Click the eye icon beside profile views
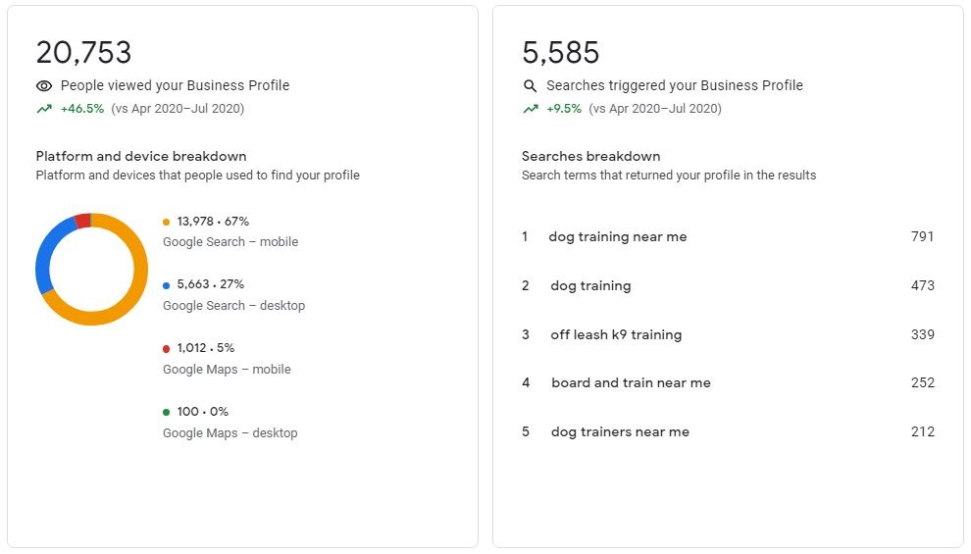This screenshot has height=554, width=971. point(44,86)
